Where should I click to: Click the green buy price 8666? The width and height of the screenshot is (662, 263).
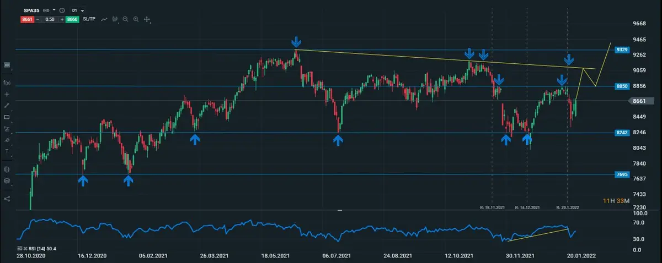tap(72, 19)
